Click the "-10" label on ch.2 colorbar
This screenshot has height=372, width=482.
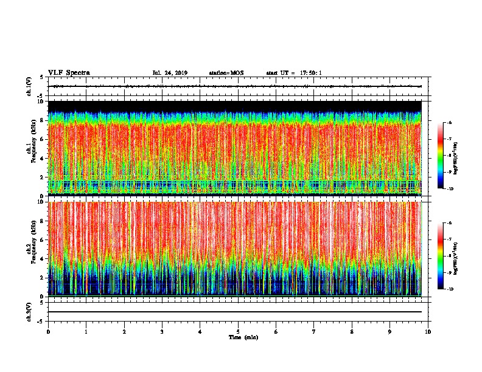450,289
